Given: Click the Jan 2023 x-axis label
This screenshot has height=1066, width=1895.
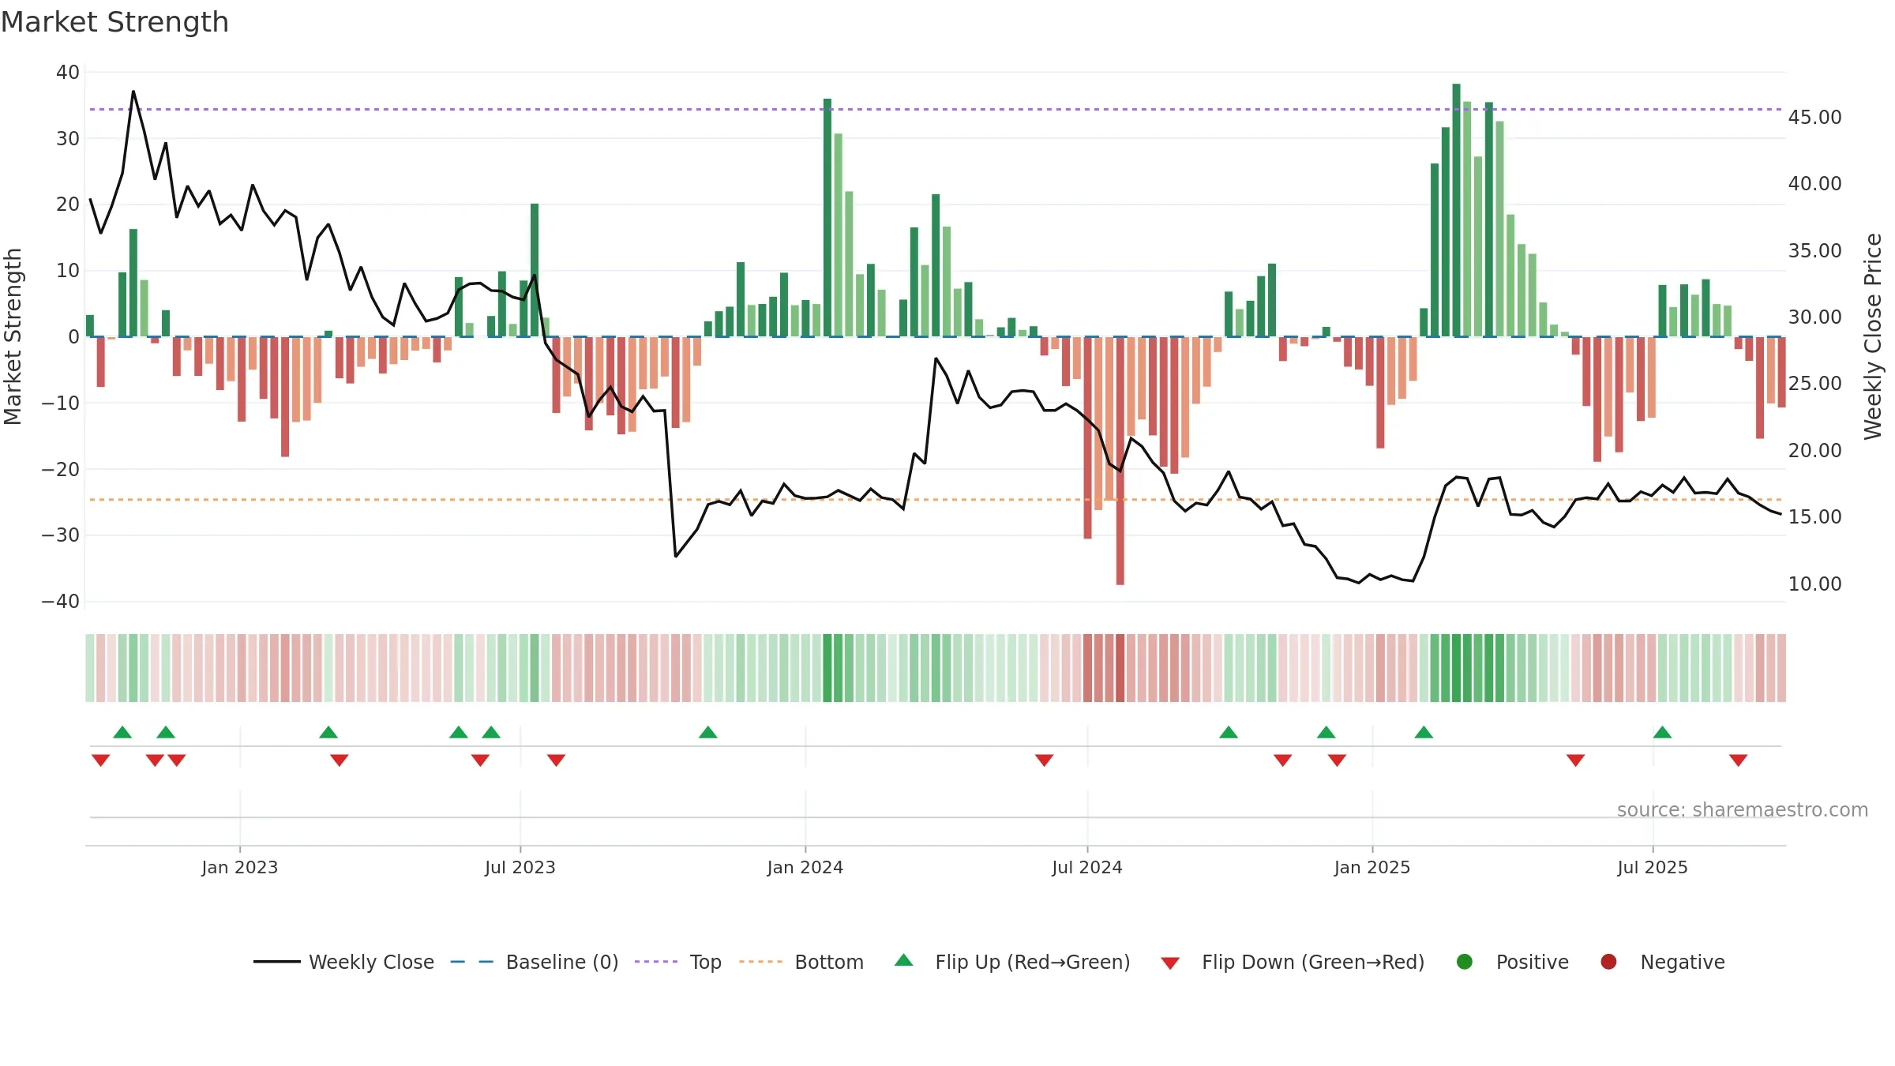Looking at the screenshot, I should (240, 867).
